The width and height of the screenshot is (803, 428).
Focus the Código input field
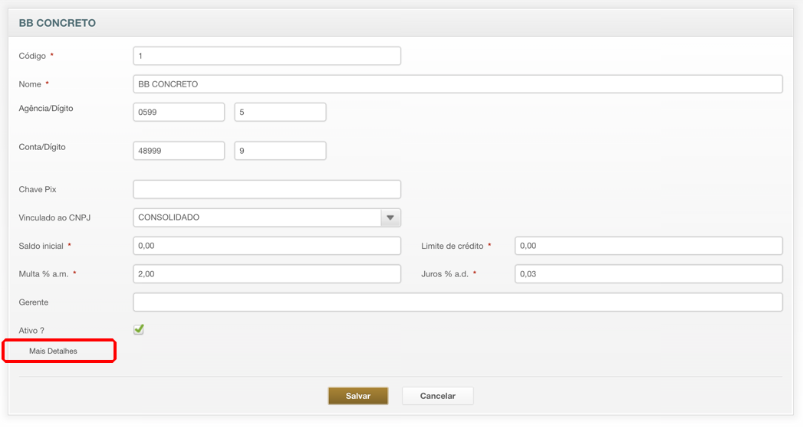coord(267,56)
